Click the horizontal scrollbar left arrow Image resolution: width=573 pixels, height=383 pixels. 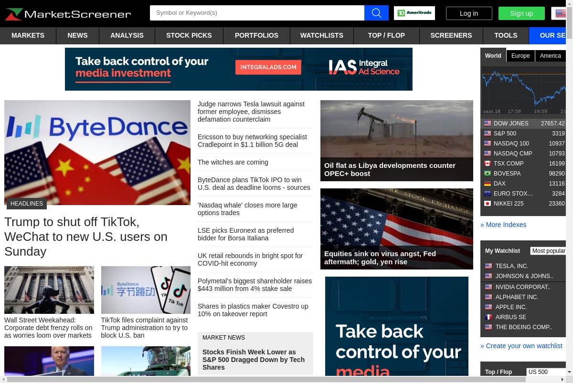(x=3, y=379)
